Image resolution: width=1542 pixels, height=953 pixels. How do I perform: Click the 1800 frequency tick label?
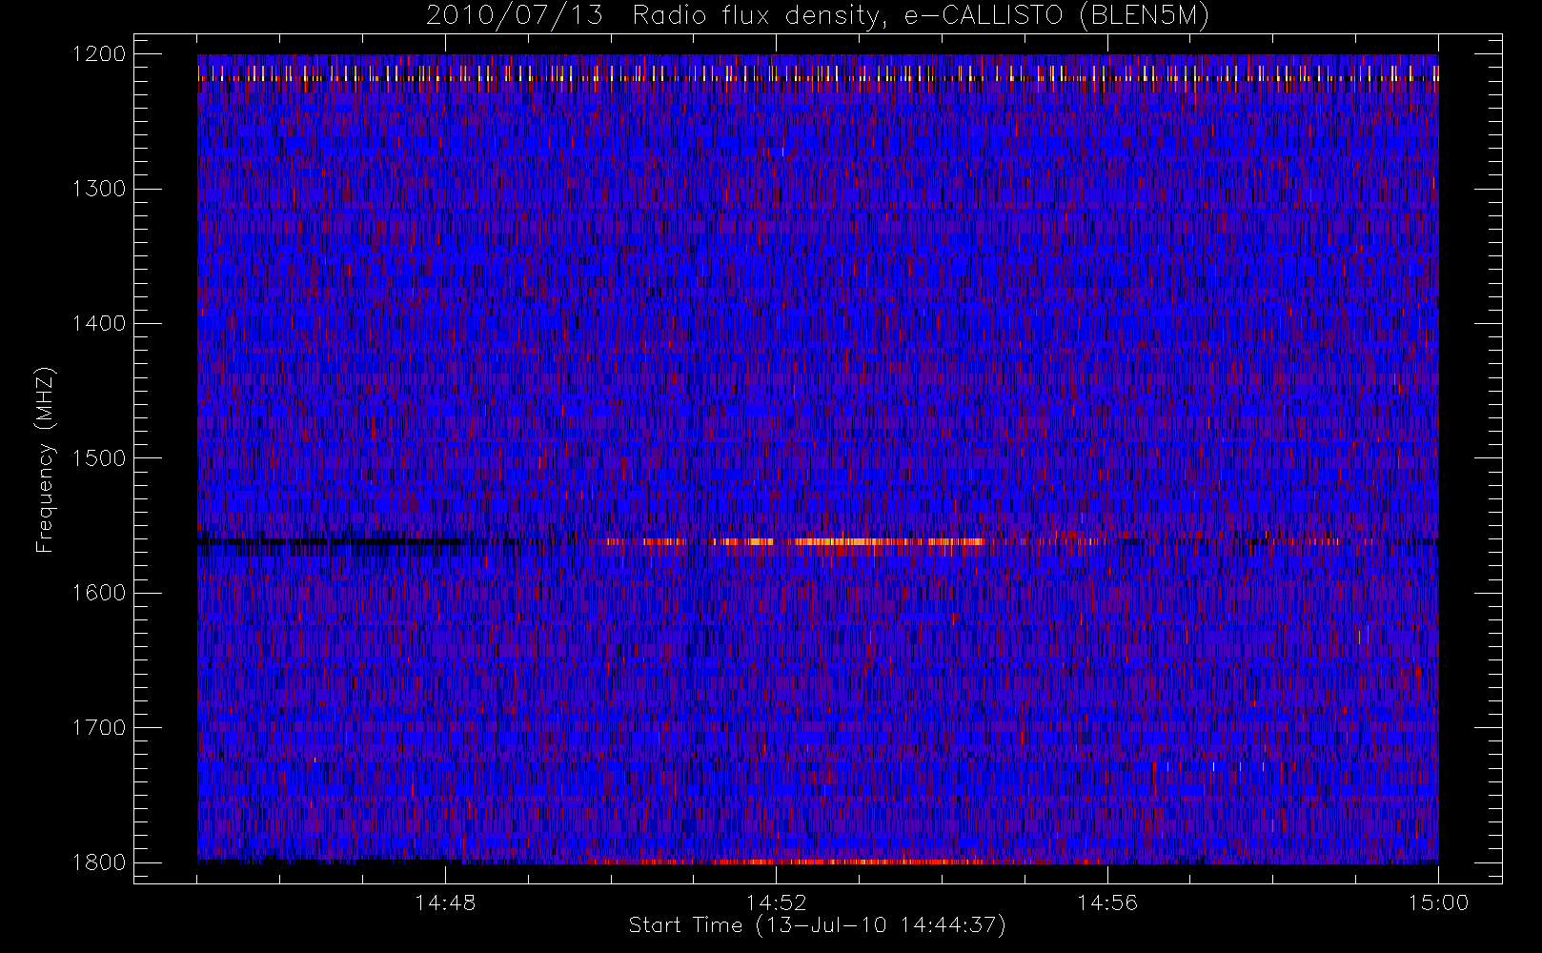tap(99, 862)
